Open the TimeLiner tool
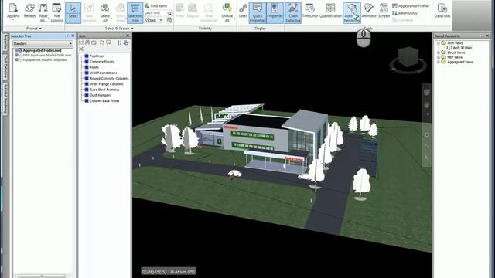 click(x=310, y=11)
